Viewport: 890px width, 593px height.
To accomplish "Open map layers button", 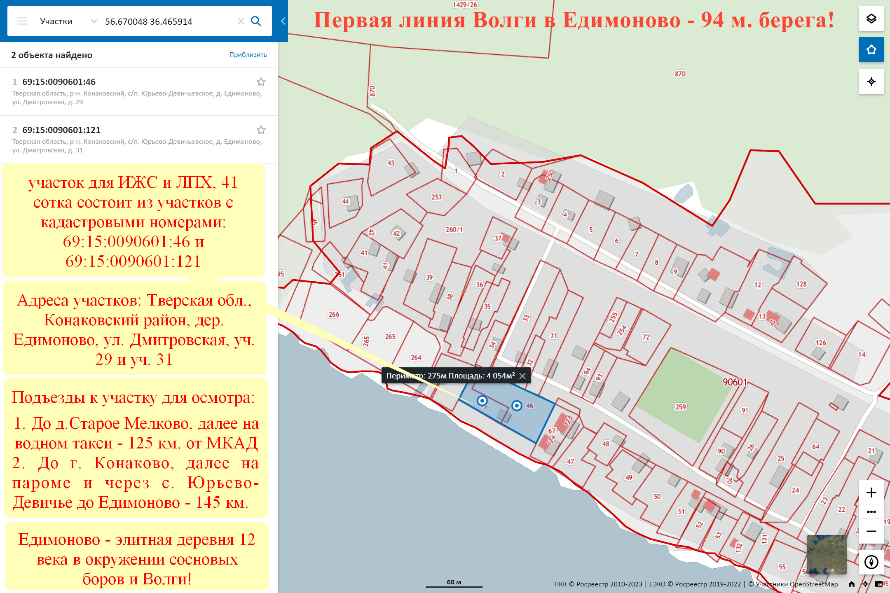I will (871, 19).
